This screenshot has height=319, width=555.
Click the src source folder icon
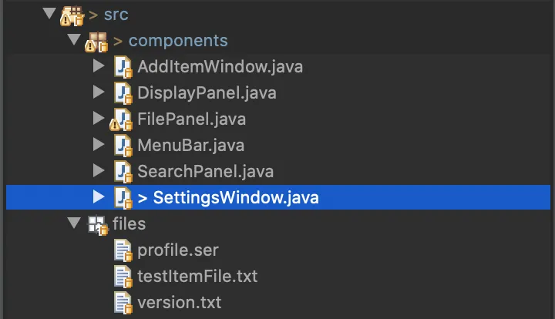(72, 14)
